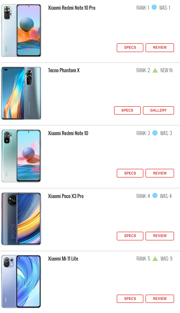View SPECS for Xiaomi Redmi Note 10 Pro
Image resolution: width=180 pixels, height=313 pixels.
pyautogui.click(x=130, y=48)
